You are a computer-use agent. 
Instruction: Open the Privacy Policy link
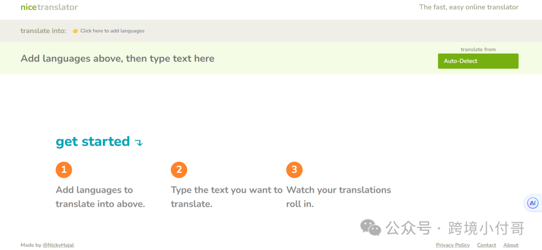(453, 245)
